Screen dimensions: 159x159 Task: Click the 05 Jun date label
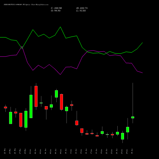[x=51, y=151]
